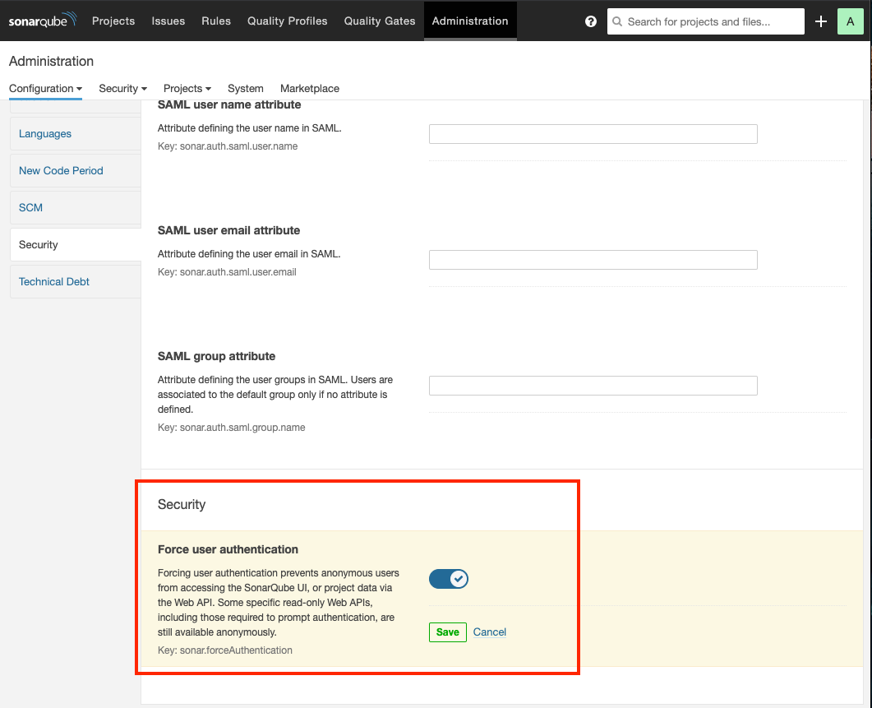Open the help question mark icon

tap(590, 21)
